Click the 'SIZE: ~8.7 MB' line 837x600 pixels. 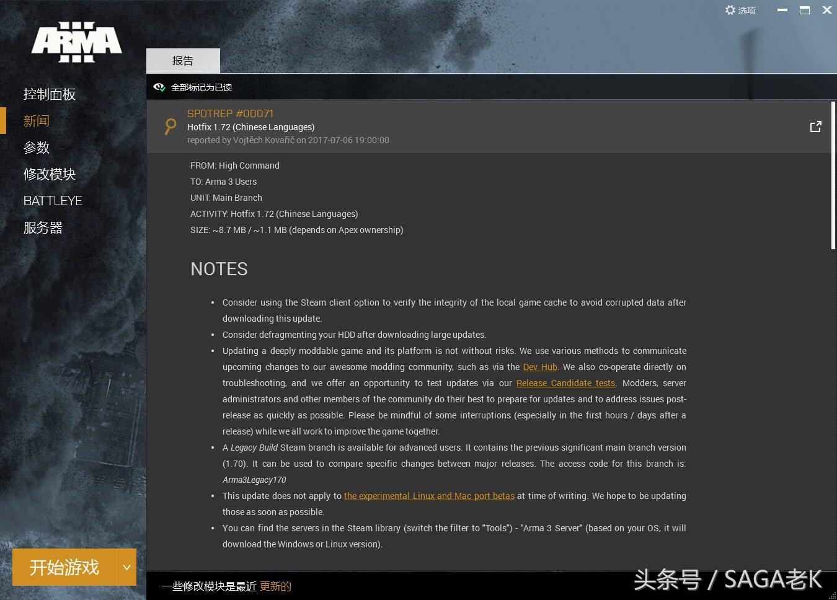[x=297, y=230]
